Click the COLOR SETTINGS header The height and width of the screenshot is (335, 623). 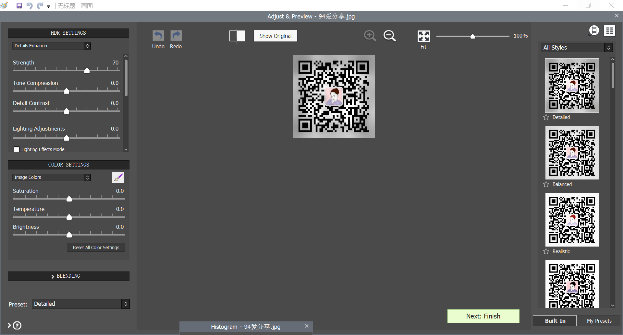pyautogui.click(x=68, y=165)
